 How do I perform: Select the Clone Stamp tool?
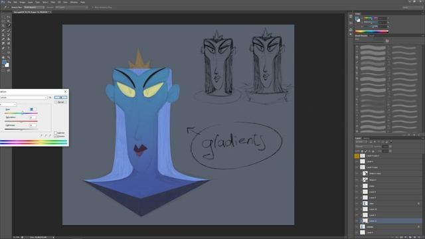point(3,35)
